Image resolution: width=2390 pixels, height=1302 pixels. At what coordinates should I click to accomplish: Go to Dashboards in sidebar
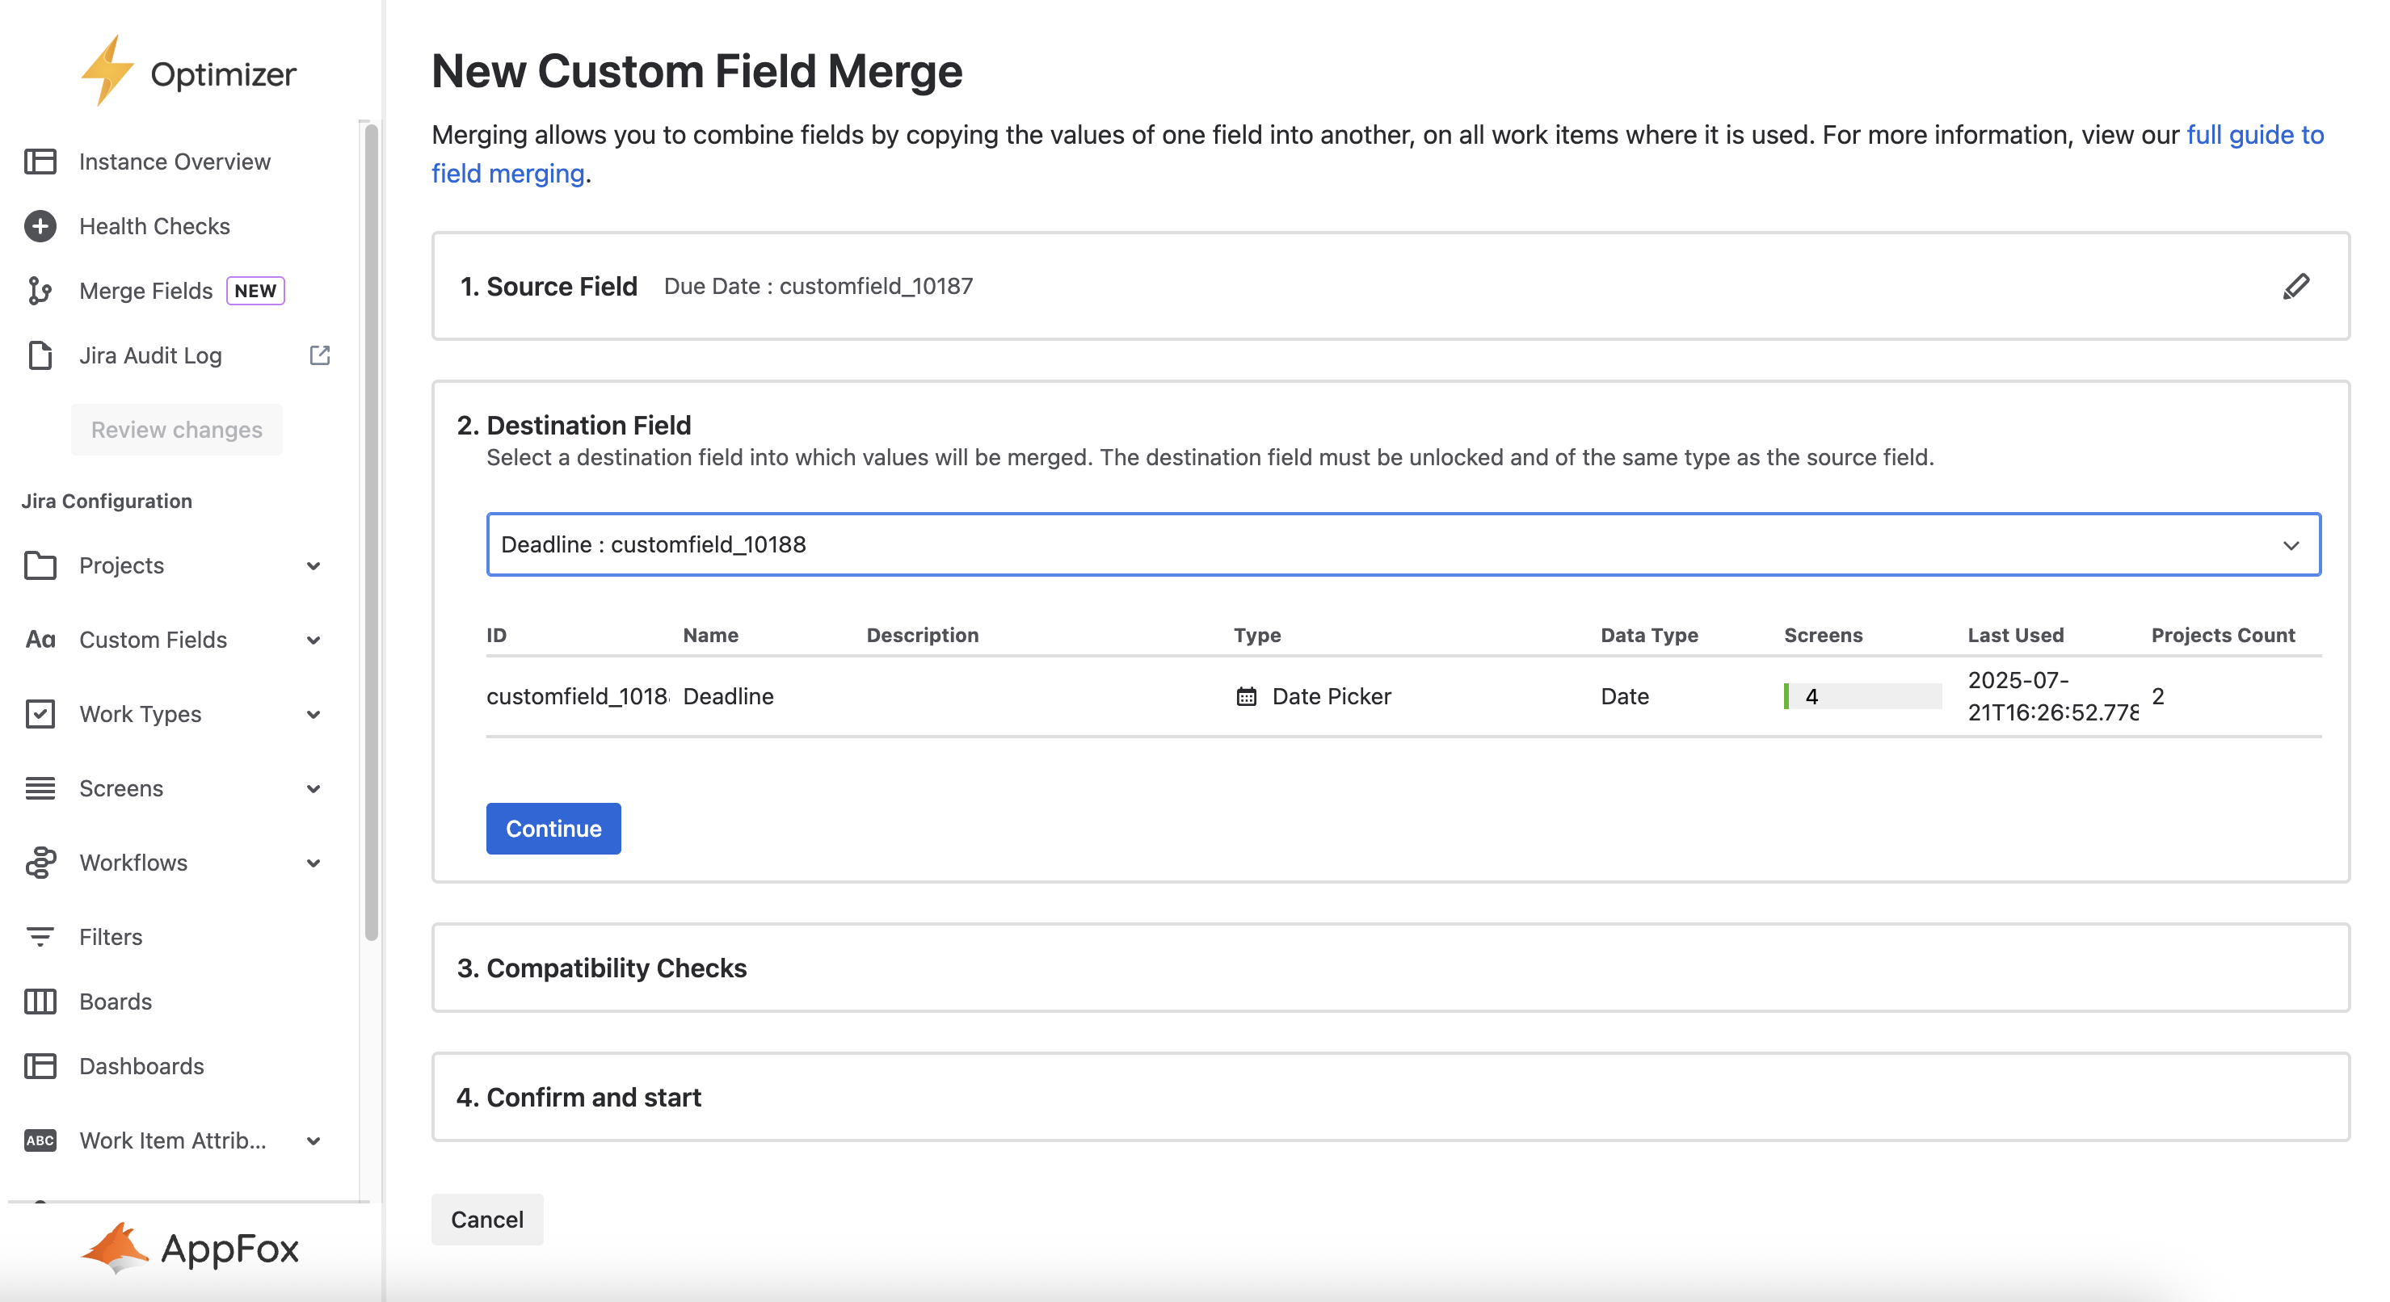[x=141, y=1066]
